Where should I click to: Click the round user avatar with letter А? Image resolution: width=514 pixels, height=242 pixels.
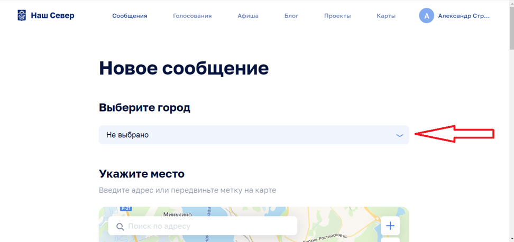pos(426,16)
